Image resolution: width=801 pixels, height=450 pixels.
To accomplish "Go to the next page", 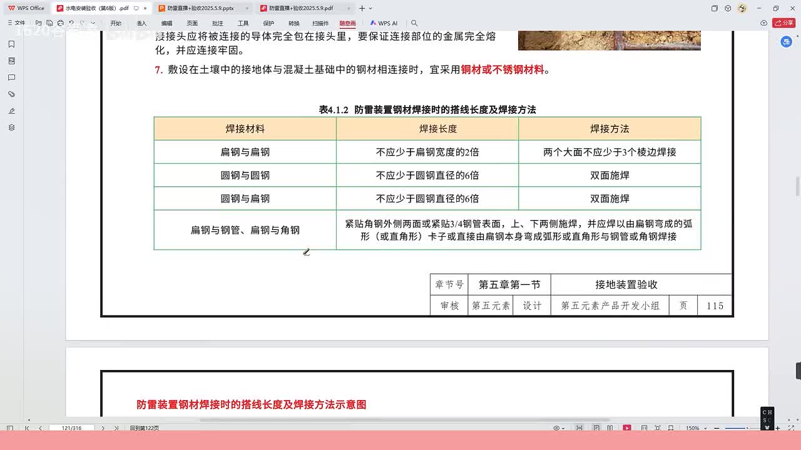I will tap(103, 428).
